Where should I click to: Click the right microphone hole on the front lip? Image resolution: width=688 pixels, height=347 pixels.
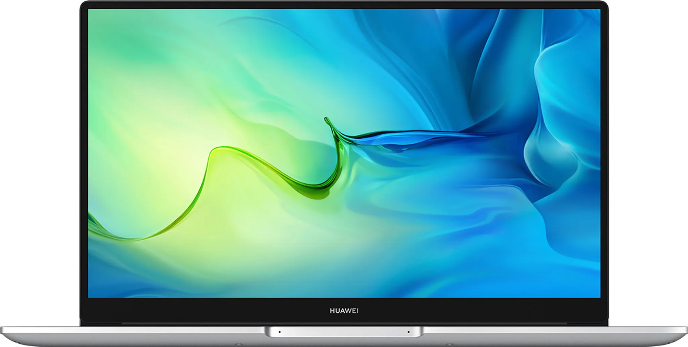408,332
